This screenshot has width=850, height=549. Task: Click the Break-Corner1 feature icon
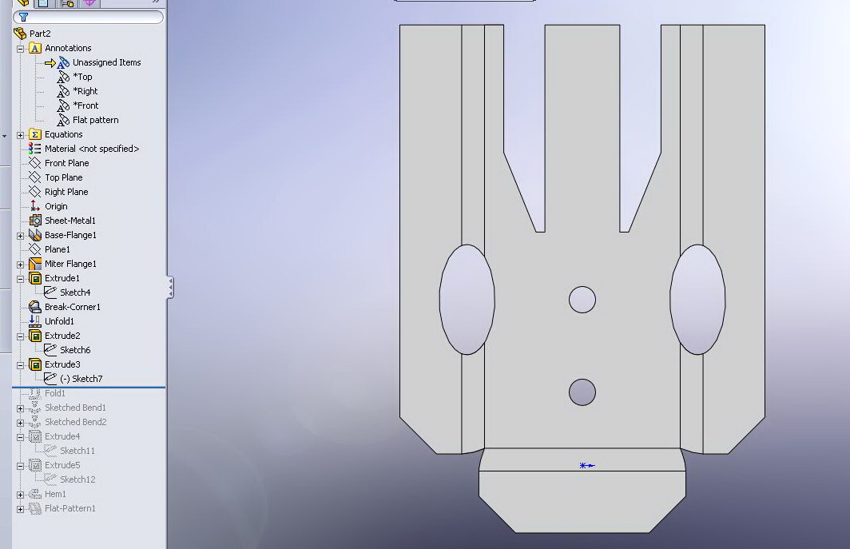[x=34, y=307]
